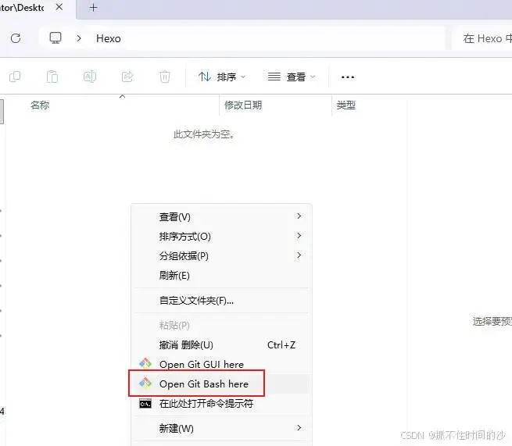Close the current Explorer tab
Screen dimensions: 512x446
[59, 7]
